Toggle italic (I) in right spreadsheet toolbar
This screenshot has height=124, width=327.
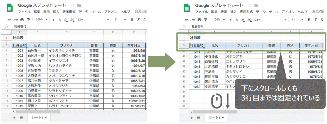click(x=315, y=20)
